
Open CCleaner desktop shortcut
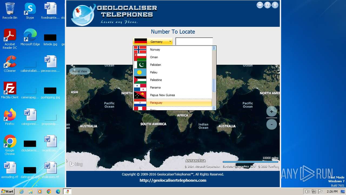[x=10, y=64]
